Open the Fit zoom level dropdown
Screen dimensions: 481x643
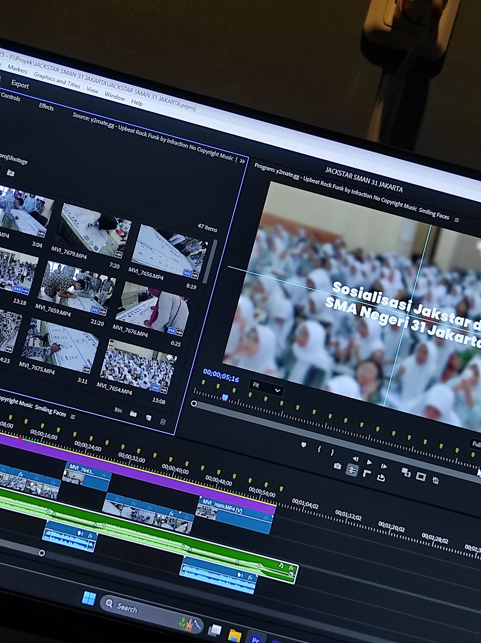coord(266,388)
